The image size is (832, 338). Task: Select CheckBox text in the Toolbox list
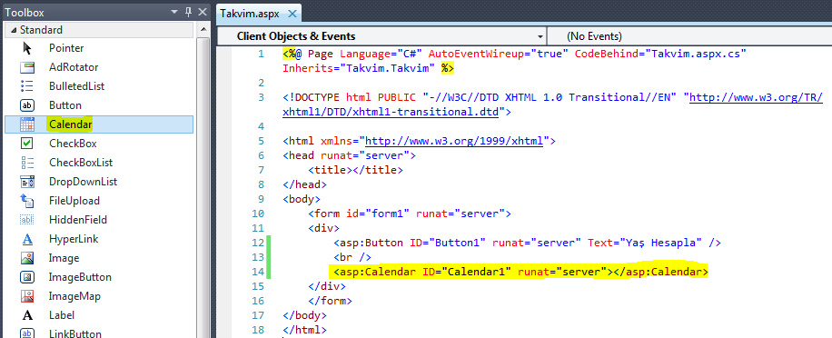(73, 144)
